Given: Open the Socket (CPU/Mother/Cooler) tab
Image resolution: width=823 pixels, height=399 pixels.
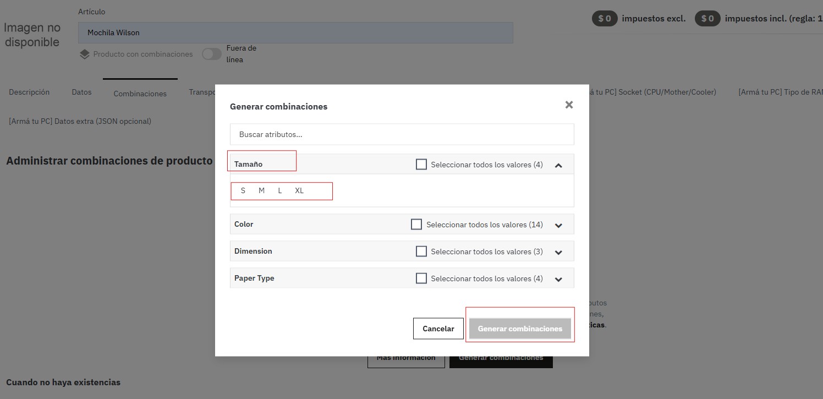Looking at the screenshot, I should click(x=652, y=92).
